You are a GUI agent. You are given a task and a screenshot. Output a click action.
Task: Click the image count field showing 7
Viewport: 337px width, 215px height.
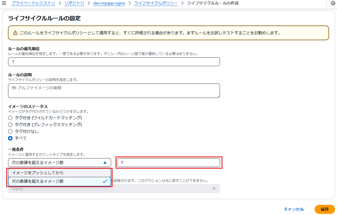168,163
